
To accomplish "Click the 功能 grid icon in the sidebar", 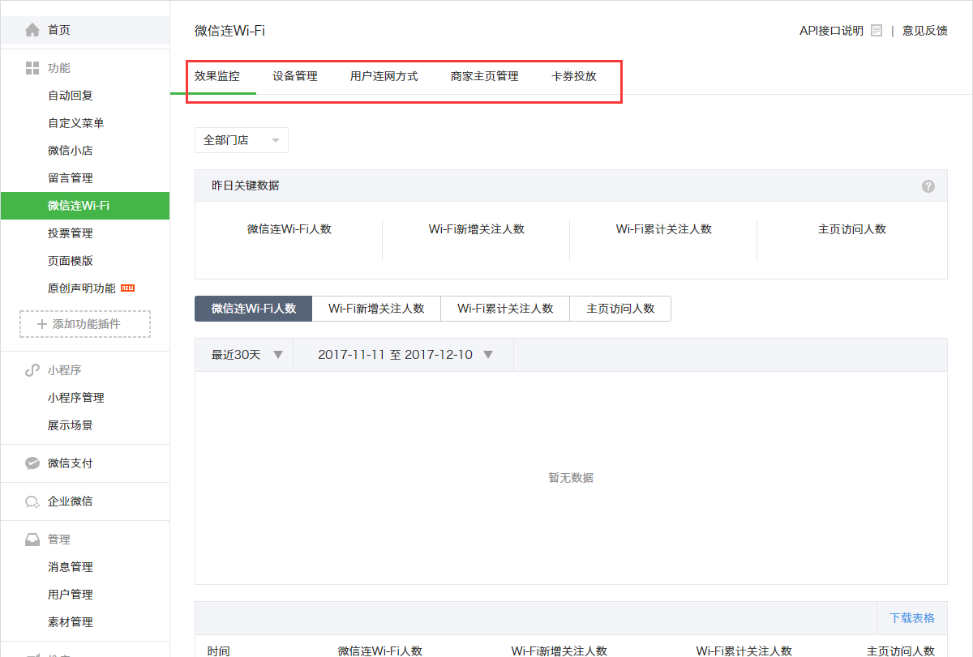I will click(32, 68).
